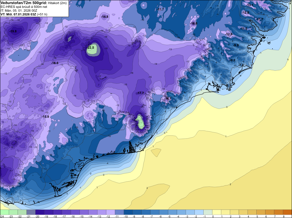
Task: Click the -16.8 temperature label
Action: click(x=194, y=23)
